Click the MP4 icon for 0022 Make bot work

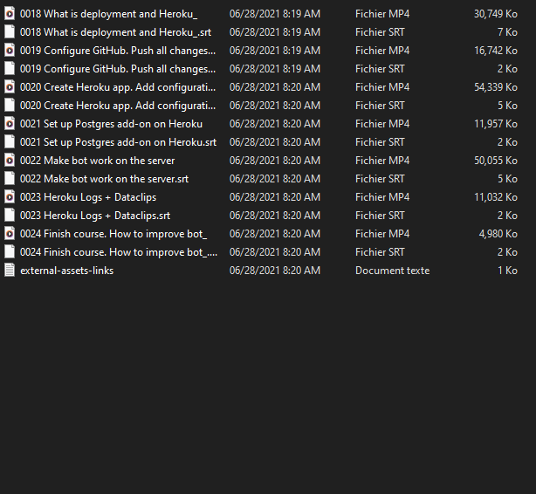10,161
